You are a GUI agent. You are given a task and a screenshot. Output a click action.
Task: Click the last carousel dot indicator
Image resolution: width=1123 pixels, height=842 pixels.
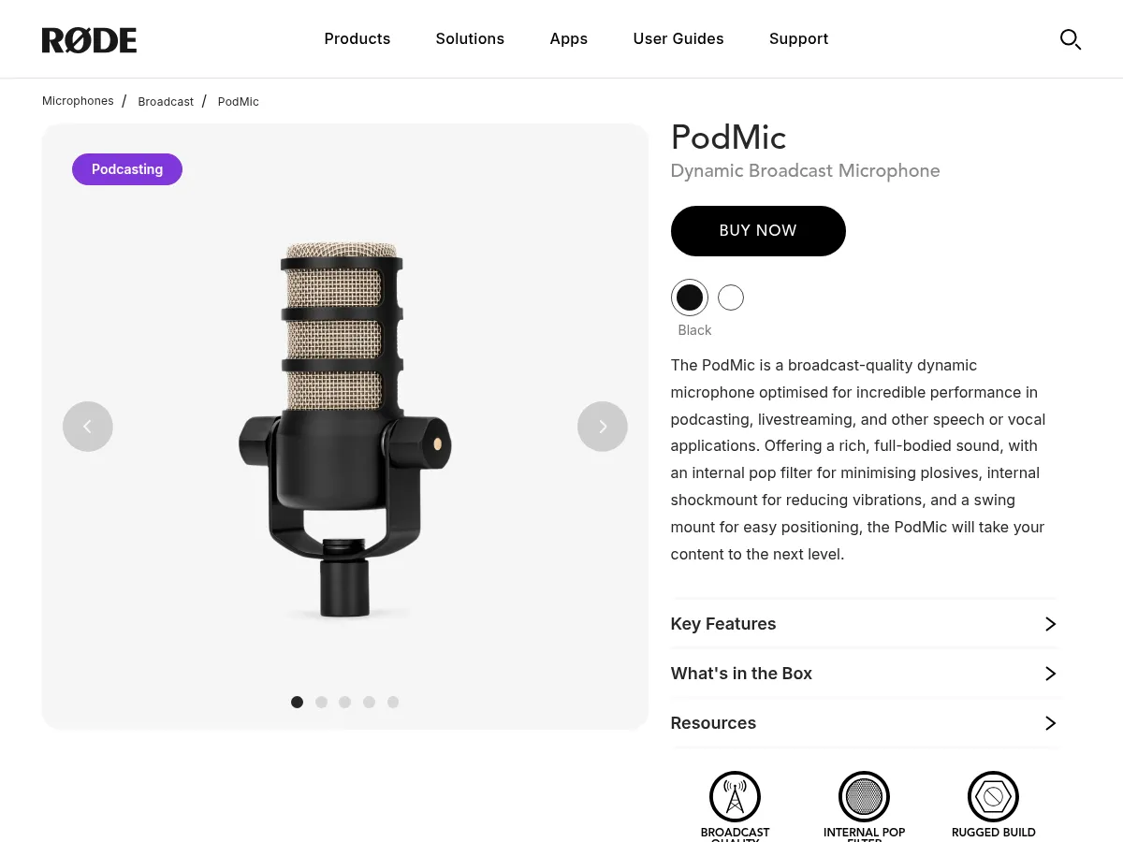pos(393,702)
